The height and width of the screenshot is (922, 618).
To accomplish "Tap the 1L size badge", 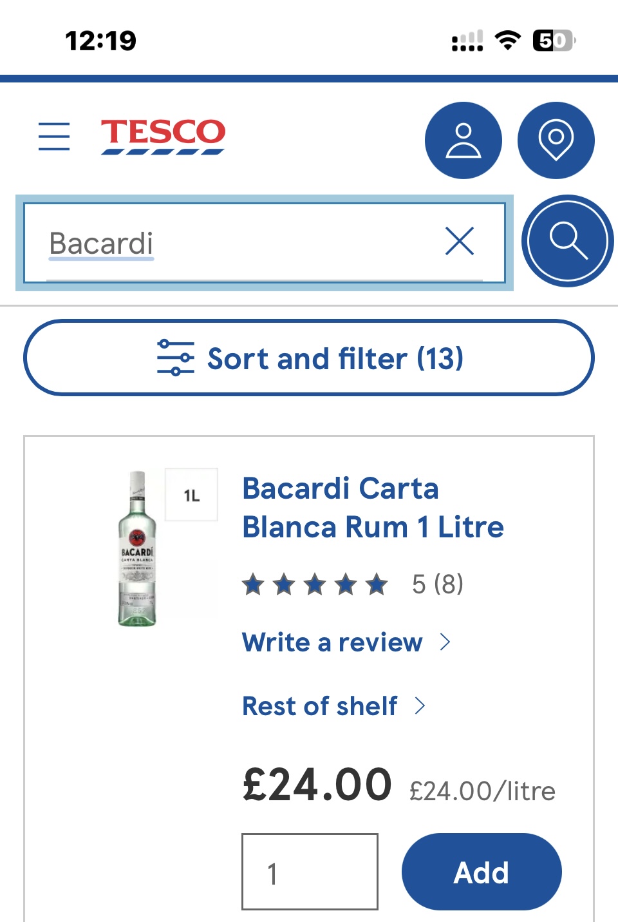I will point(192,495).
